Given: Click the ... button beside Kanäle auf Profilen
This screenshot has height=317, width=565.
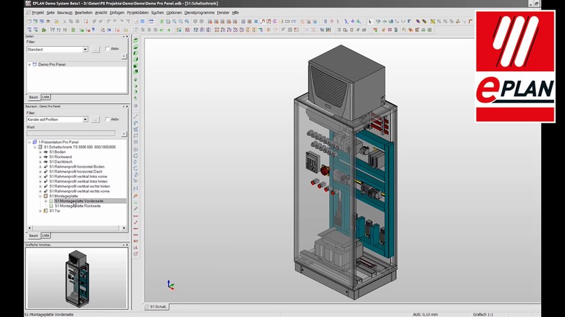Looking at the screenshot, I should pos(95,120).
